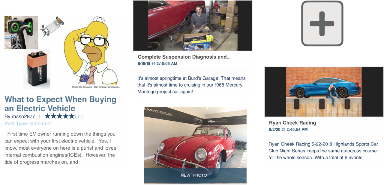Open 'What to Expect When Buying an Electric Vehicle'

point(60,104)
